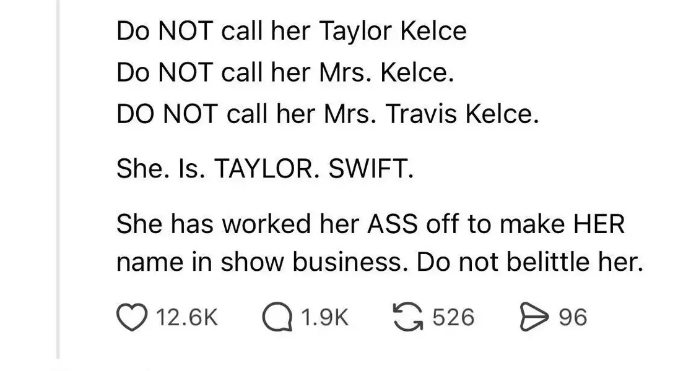This screenshot has width=678, height=371.
Task: Click the sentence "Do not belittle her."
Action: point(531,263)
